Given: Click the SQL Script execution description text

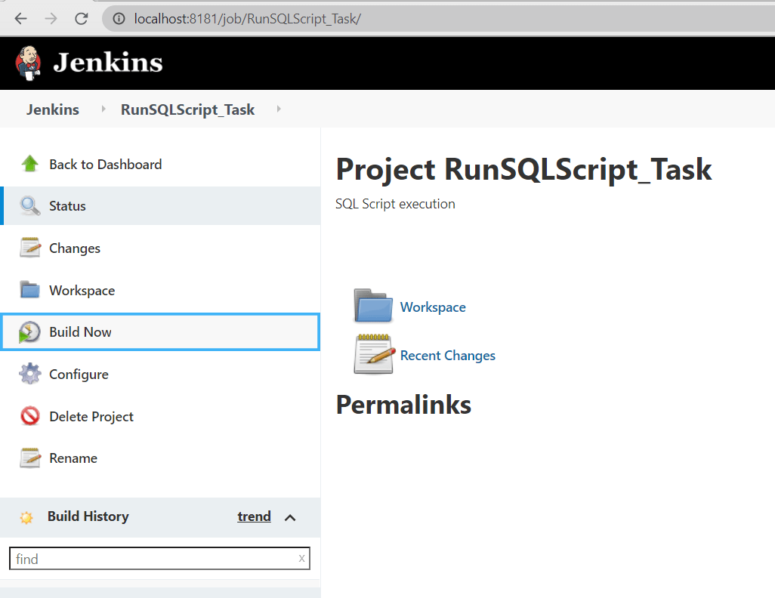Looking at the screenshot, I should tap(395, 204).
